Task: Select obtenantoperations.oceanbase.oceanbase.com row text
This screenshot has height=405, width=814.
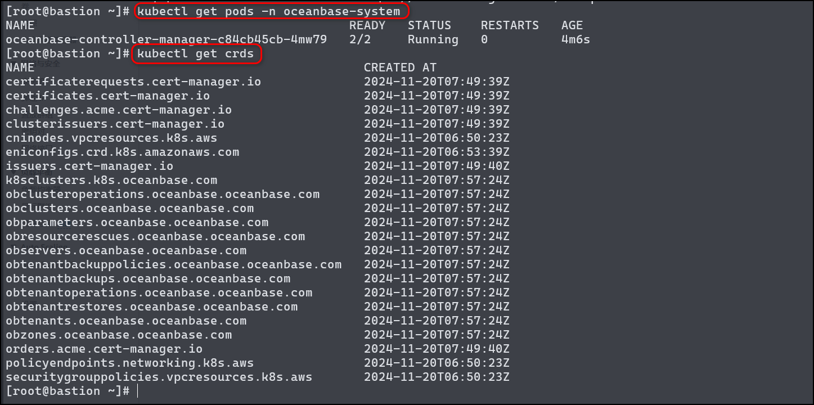Action: click(159, 292)
